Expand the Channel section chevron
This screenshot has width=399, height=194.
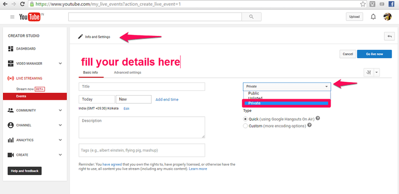pos(60,125)
